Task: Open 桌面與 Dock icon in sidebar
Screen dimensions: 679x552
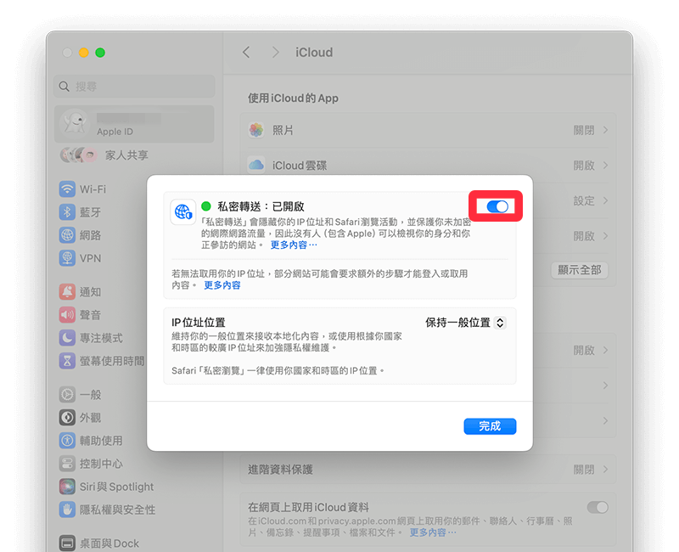Action: pyautogui.click(x=67, y=544)
